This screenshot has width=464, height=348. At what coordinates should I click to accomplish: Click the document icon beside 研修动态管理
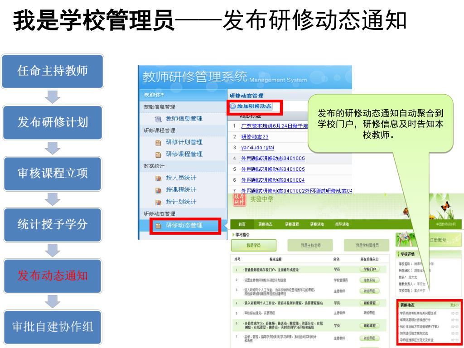[x=158, y=226]
